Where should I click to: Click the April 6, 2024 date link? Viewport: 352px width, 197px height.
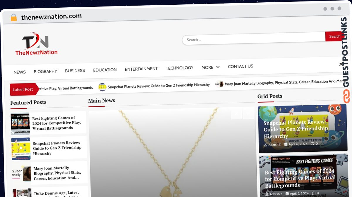(x=298, y=144)
